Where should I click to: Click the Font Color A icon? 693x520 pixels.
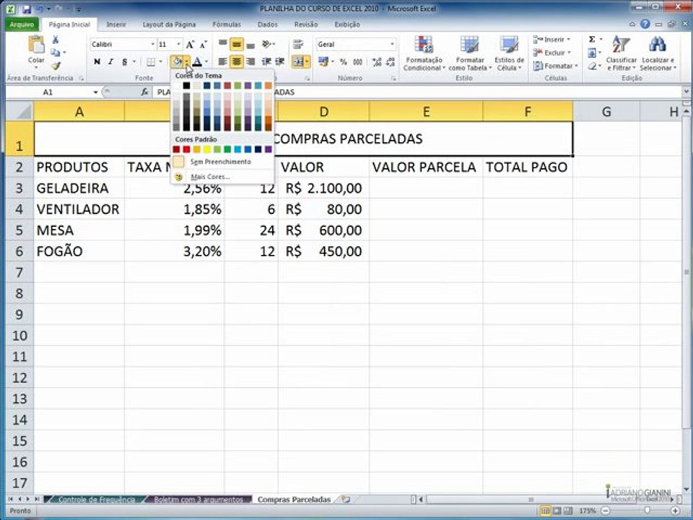[197, 61]
